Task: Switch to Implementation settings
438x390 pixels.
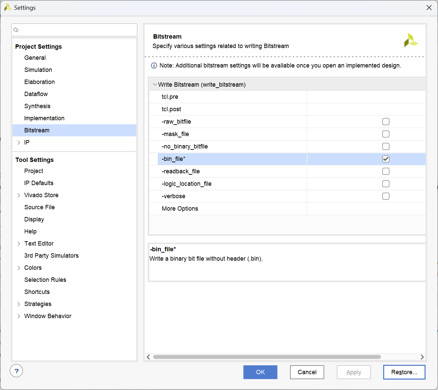Action: tap(44, 118)
